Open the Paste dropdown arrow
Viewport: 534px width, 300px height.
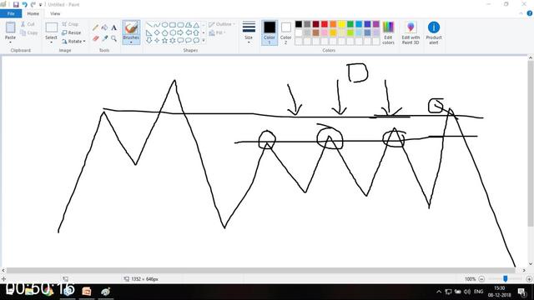[10, 42]
